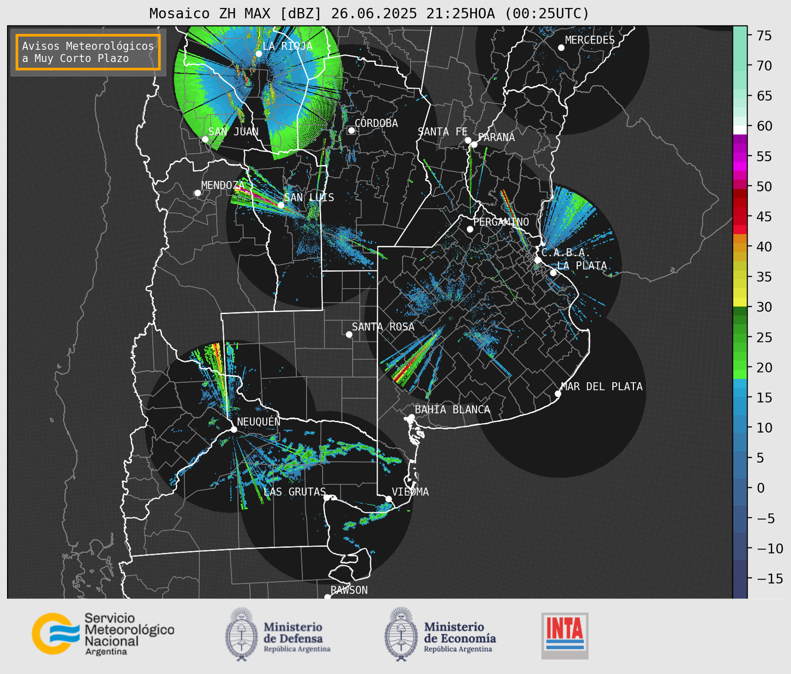Click the SAN LUIS label text
The height and width of the screenshot is (674, 791).
[309, 197]
